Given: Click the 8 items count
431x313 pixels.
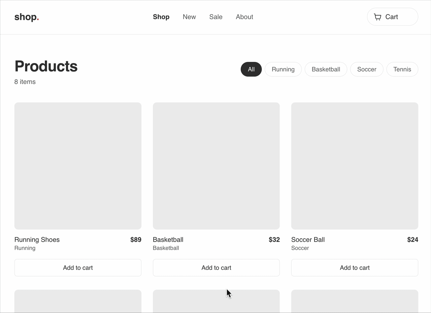Looking at the screenshot, I should point(25,82).
